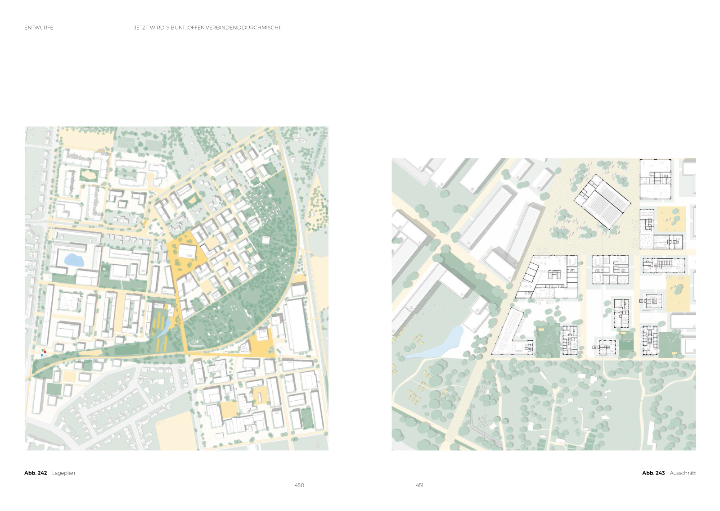Click the 'ENTWÜRFE' header text
This screenshot has width=720, height=511.
click(39, 27)
